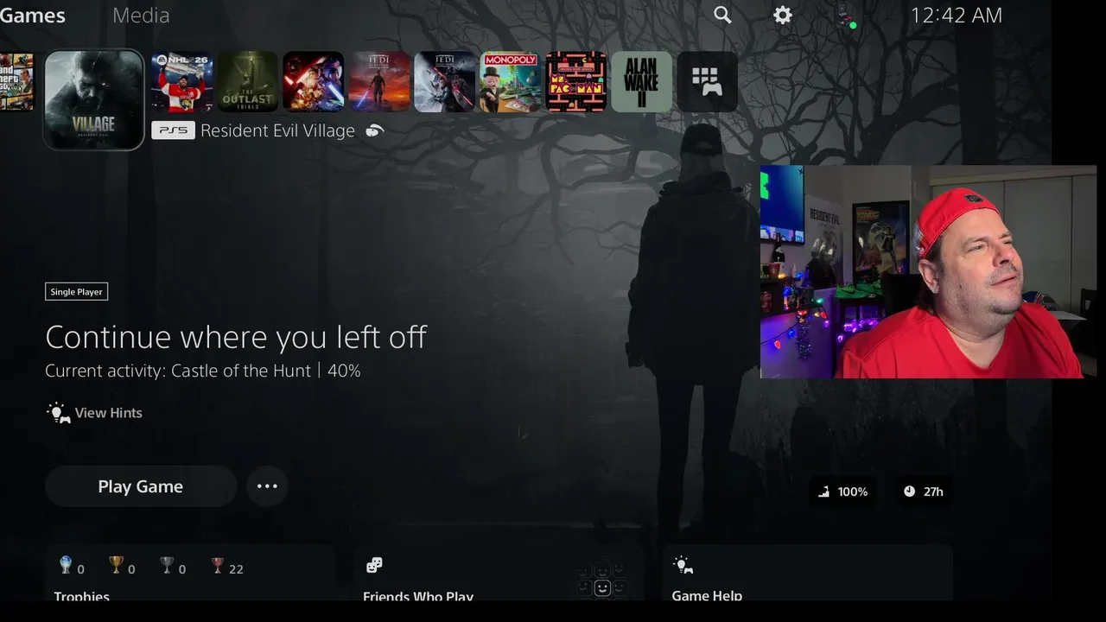Click the 12:42 AM clock
The width and height of the screenshot is (1106, 622).
957,16
